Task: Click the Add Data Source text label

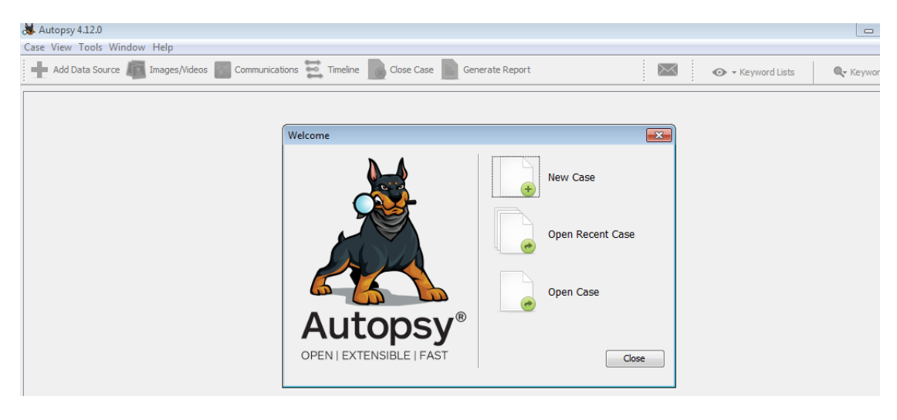Action: point(86,69)
